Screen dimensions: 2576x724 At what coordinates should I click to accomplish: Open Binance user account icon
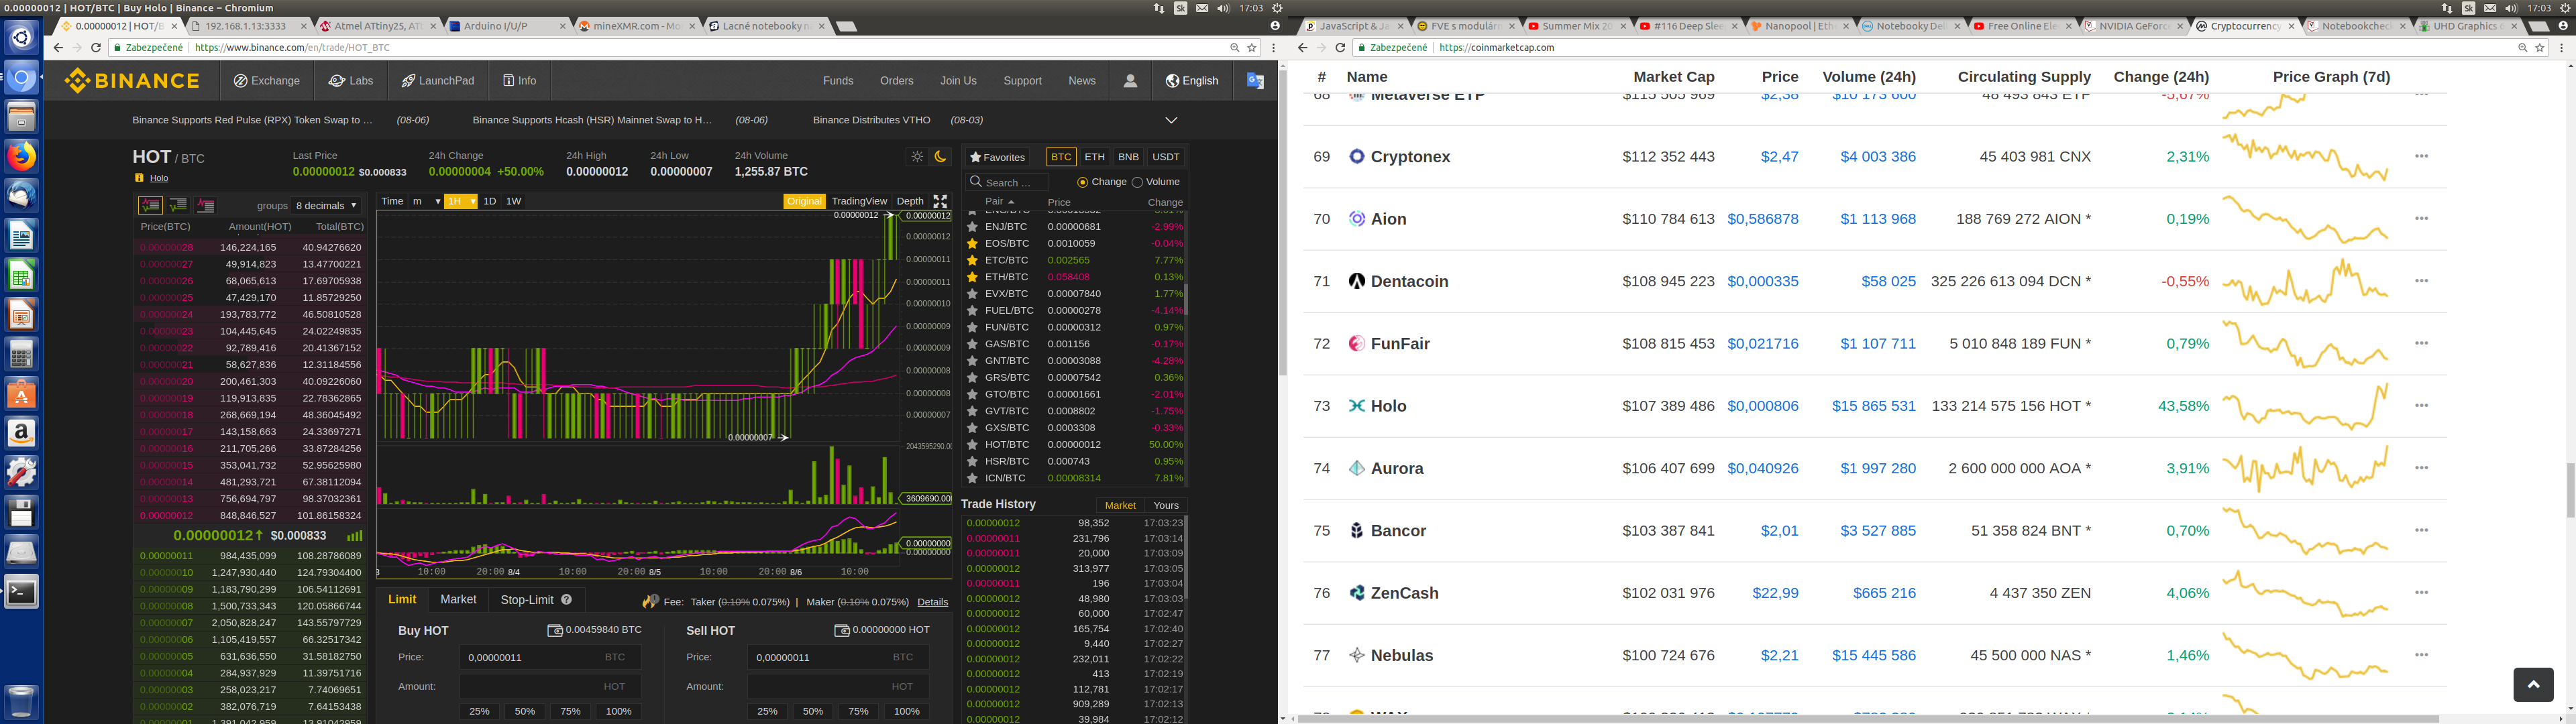(x=1130, y=81)
